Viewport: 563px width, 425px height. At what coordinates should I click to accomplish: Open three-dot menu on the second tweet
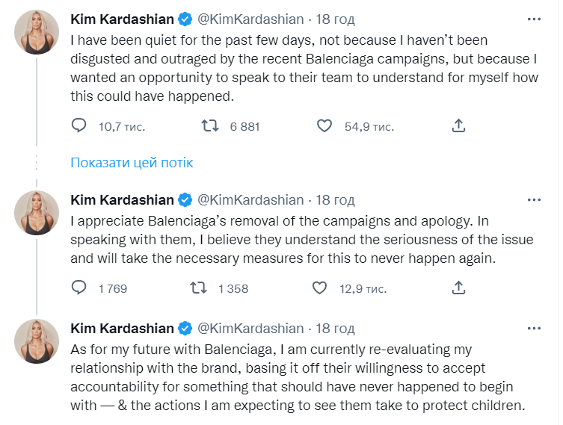(533, 199)
